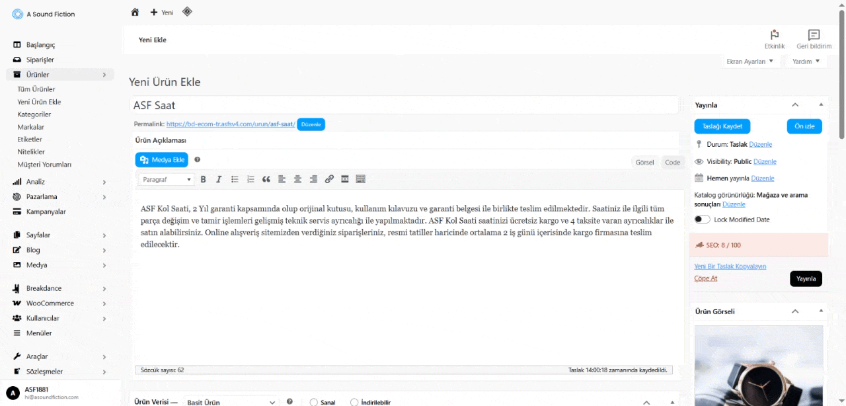Apply italic formatting in the editor
The height and width of the screenshot is (406, 846).
(x=219, y=179)
